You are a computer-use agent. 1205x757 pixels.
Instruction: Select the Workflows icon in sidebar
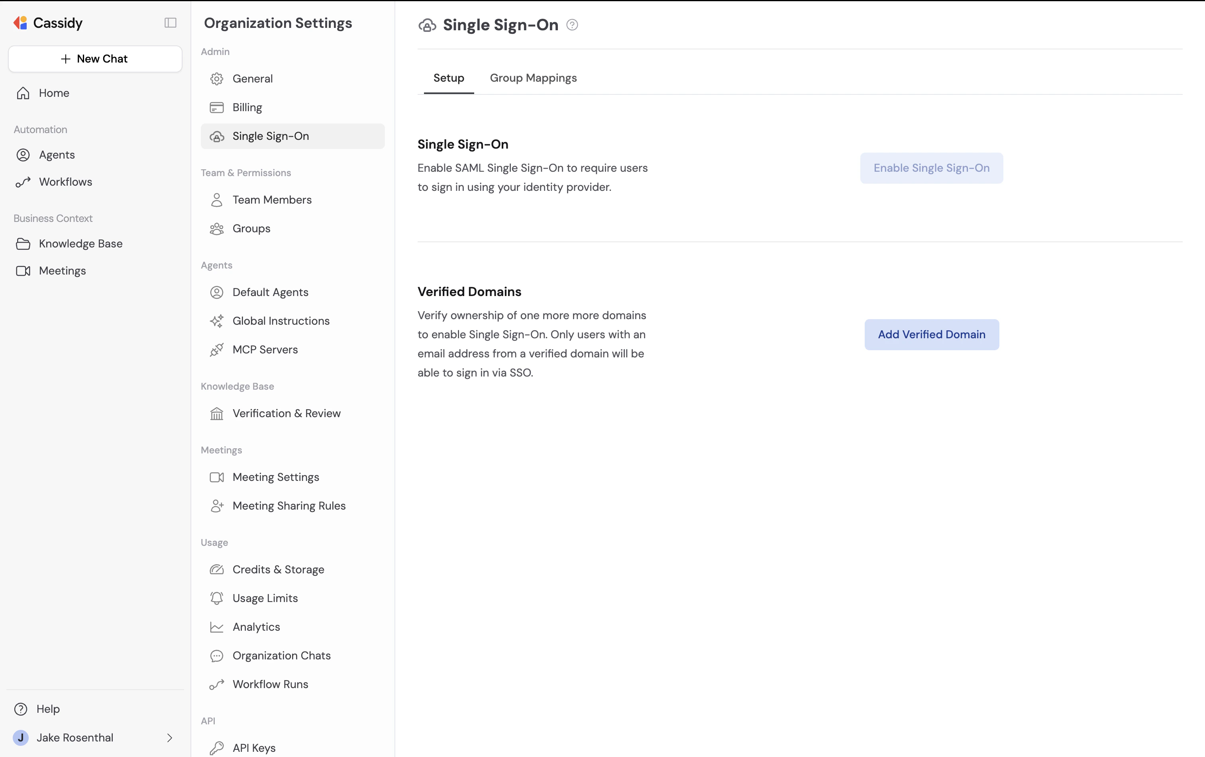(x=24, y=182)
